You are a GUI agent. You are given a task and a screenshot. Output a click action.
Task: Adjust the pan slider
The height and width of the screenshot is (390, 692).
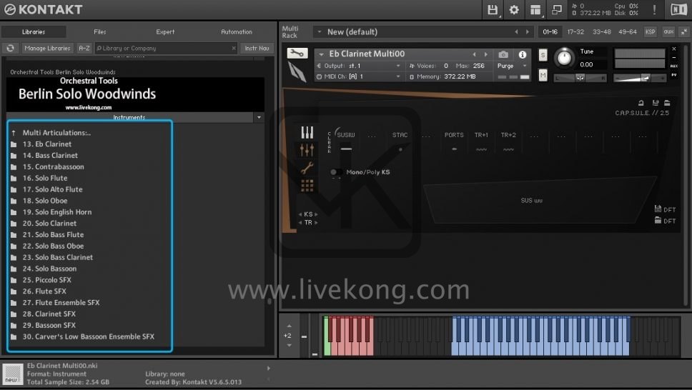pos(580,78)
